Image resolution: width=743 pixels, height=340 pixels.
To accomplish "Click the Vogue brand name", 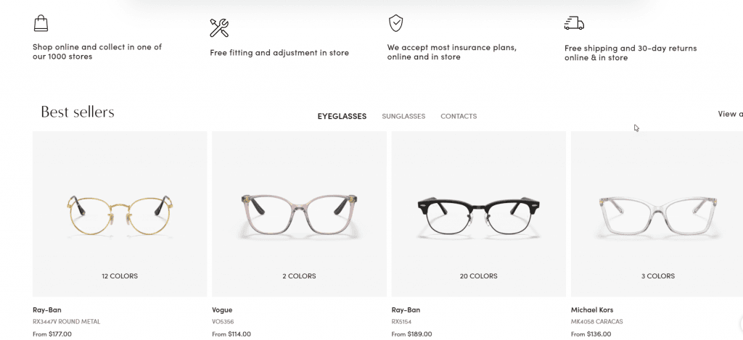I will pos(222,310).
